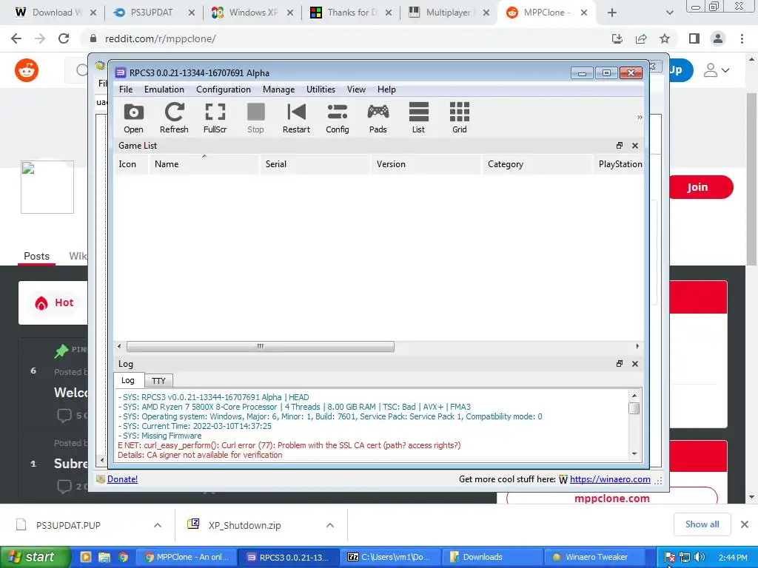
Task: Switch to Downloads folder in taskbar
Action: click(x=492, y=557)
